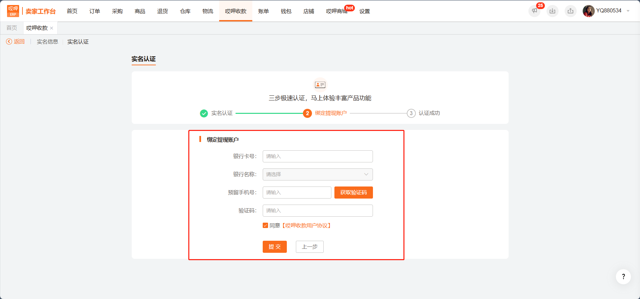Click the 卖家工作台 title
This screenshot has width=640, height=299.
[41, 11]
